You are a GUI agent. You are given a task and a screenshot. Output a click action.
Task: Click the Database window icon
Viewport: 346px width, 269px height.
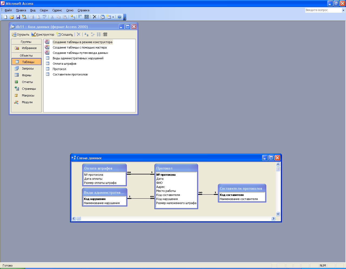(x=102, y=17)
